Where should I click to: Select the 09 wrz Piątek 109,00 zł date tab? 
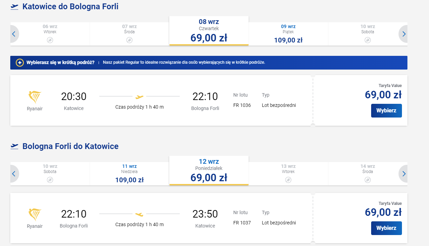coord(288,34)
